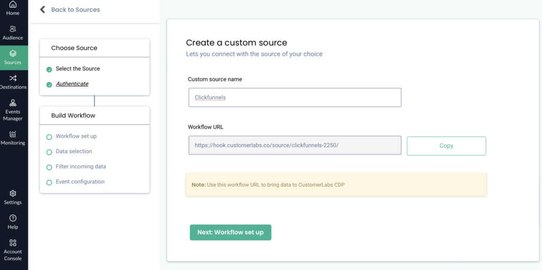This screenshot has width=542, height=270.
Task: Open the Data selection step label
Action: 74,151
